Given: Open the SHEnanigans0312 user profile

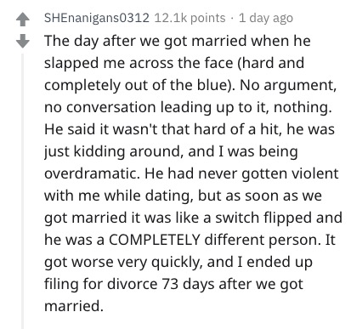Looking at the screenshot, I should tap(97, 18).
